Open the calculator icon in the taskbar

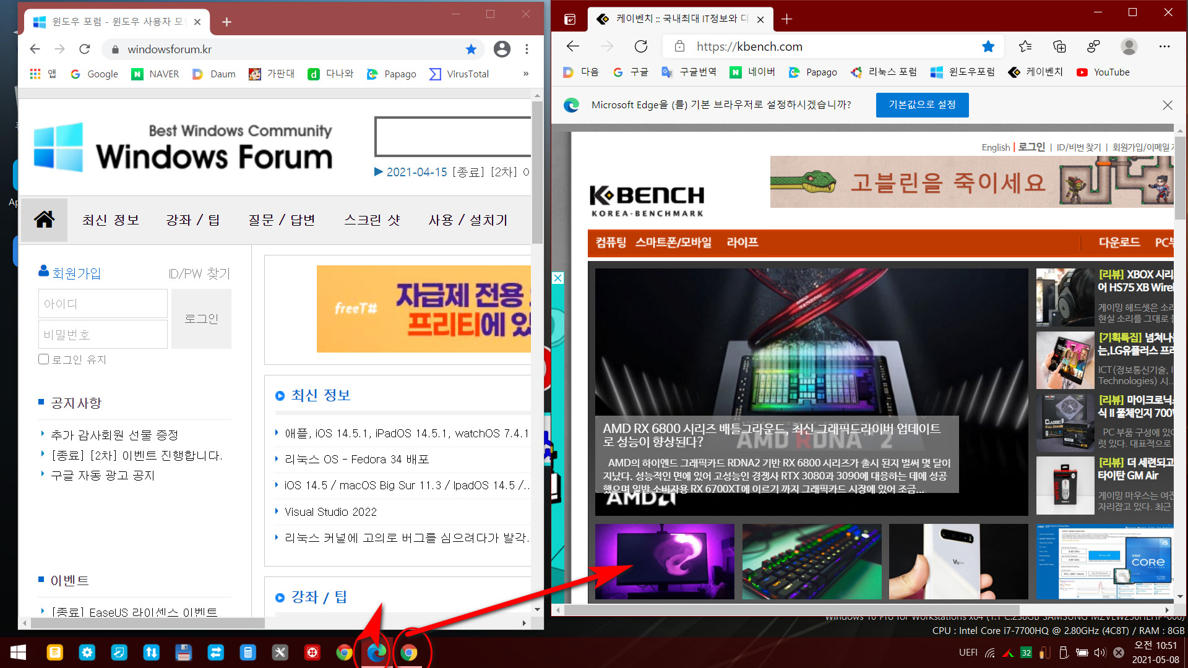coord(247,653)
